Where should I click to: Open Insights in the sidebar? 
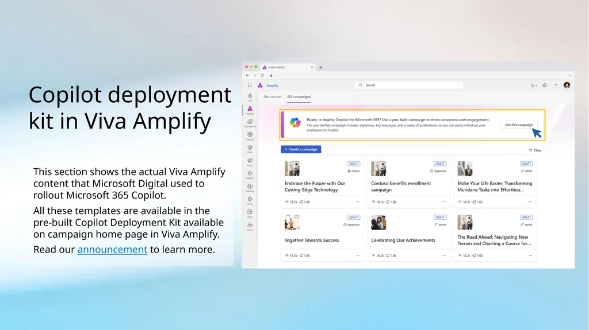tap(250, 174)
